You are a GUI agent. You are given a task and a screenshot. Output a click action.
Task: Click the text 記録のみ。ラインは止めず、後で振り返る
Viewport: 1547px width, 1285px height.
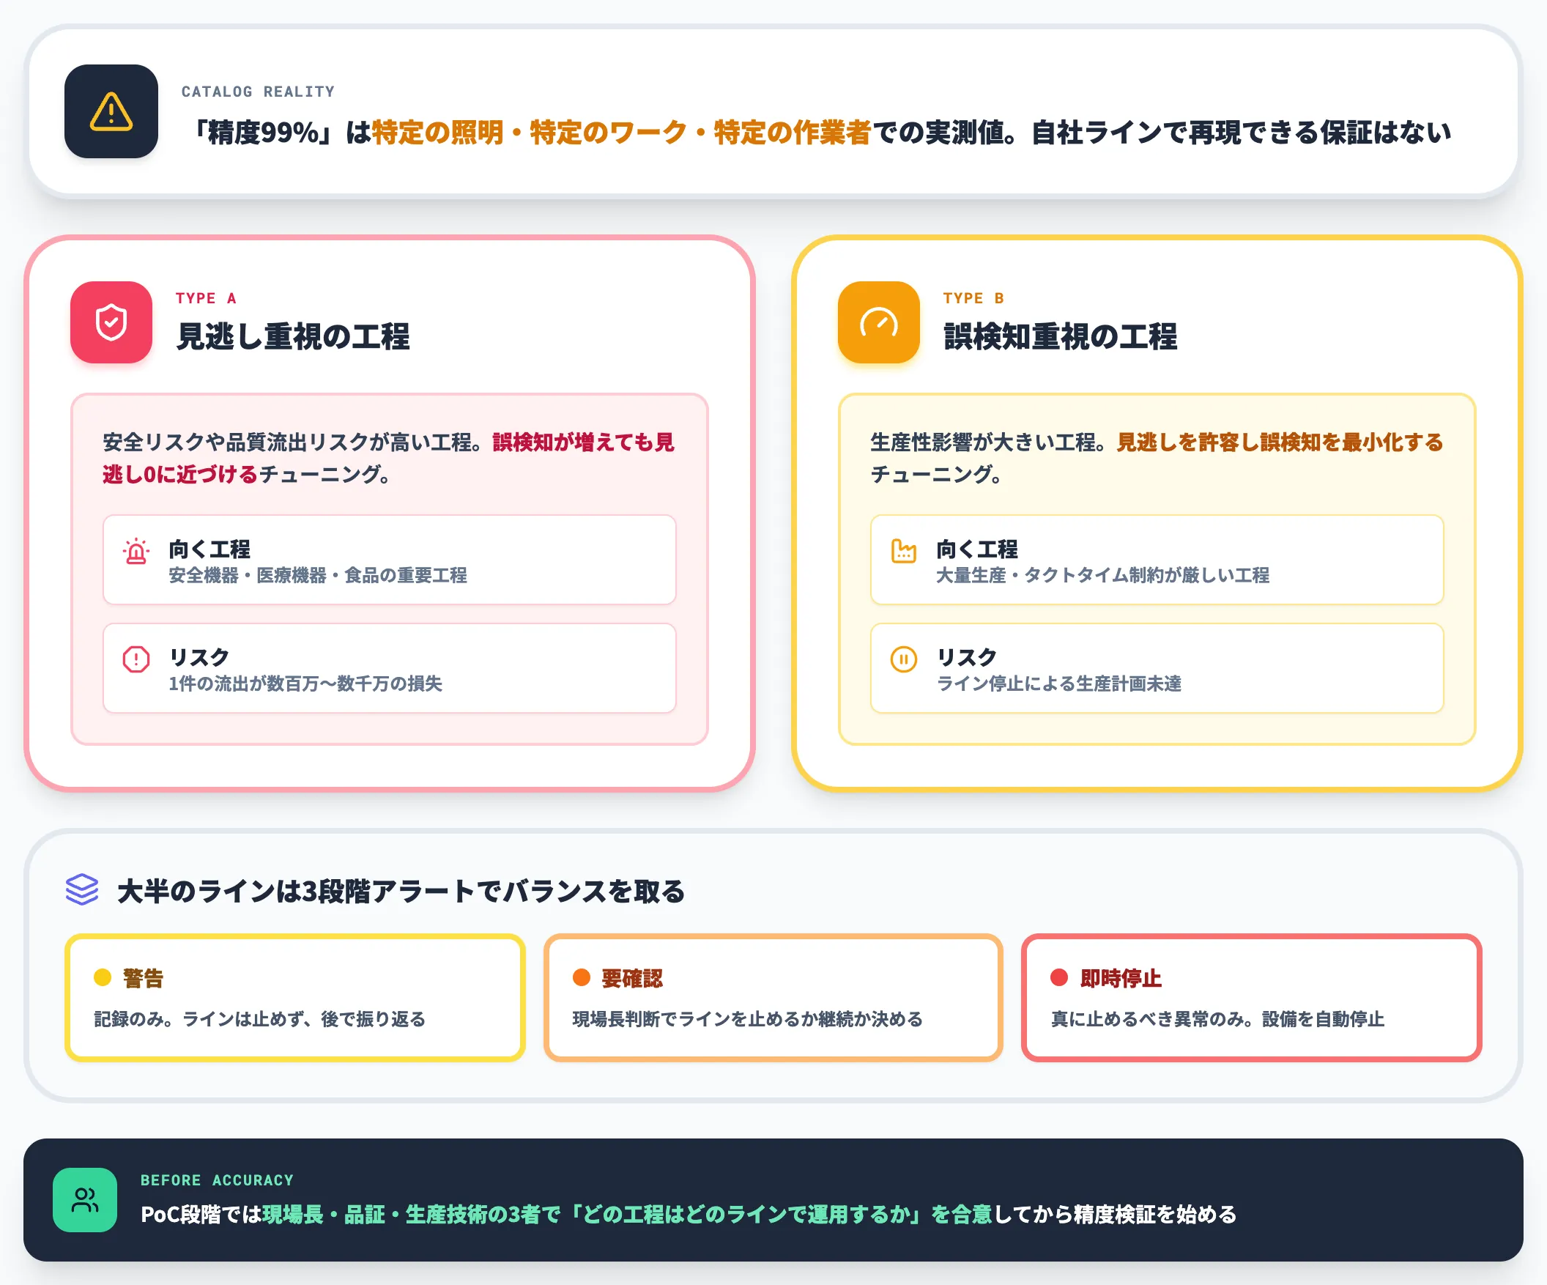pos(260,1019)
